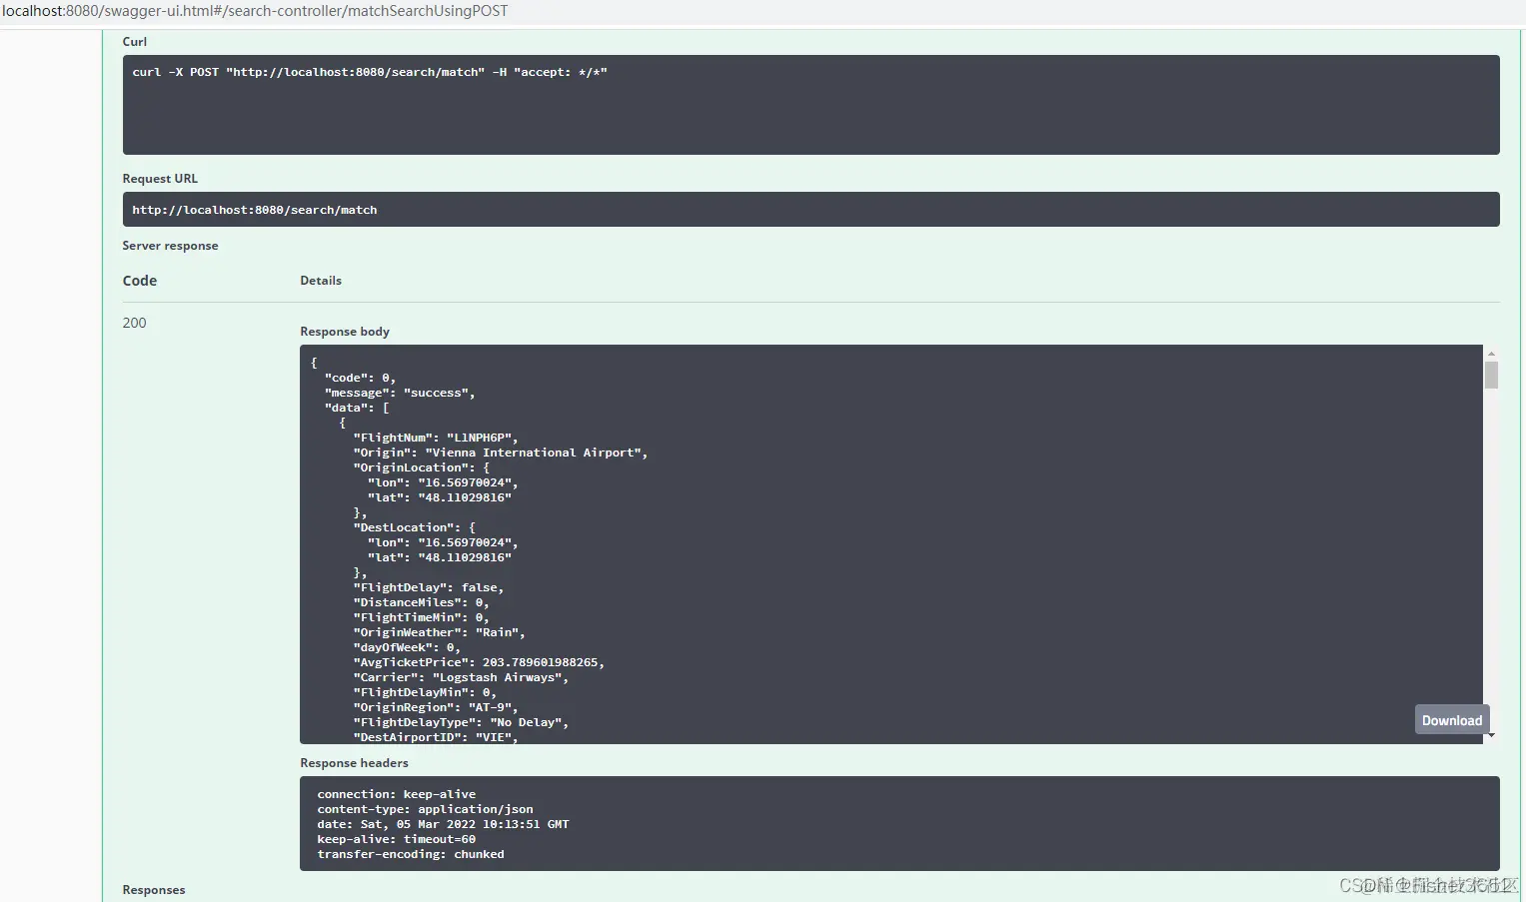Click the request URL http://localhost:8080/search/match
The image size is (1526, 902).
(x=255, y=210)
